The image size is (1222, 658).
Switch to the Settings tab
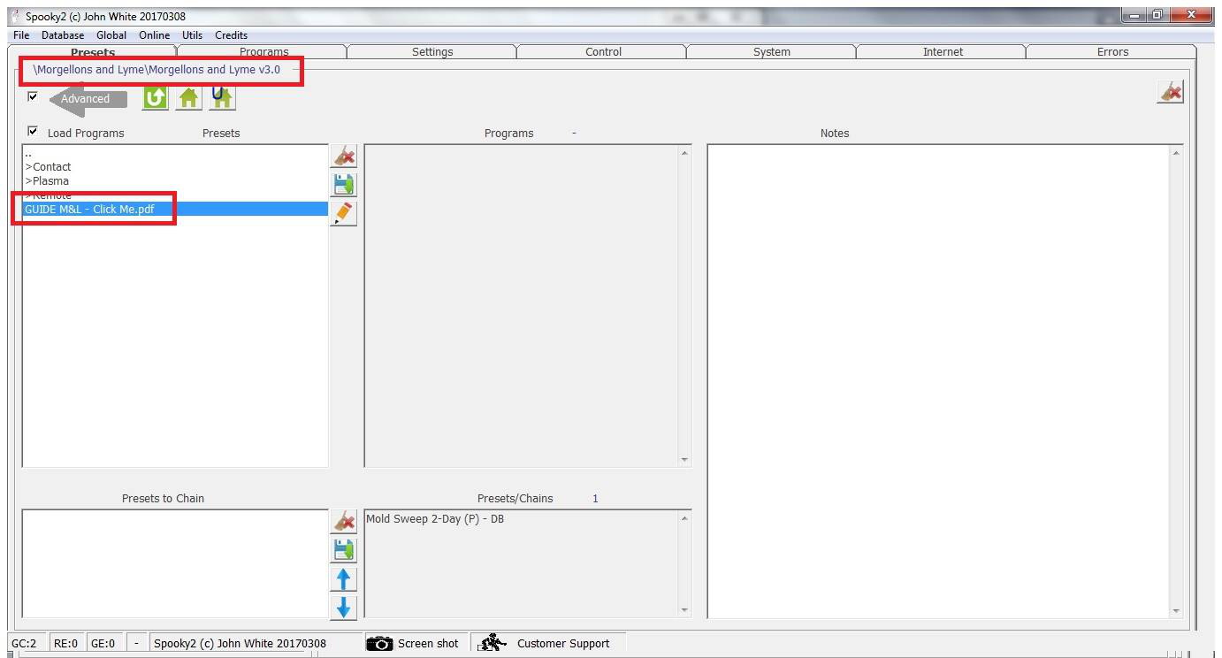(x=432, y=52)
